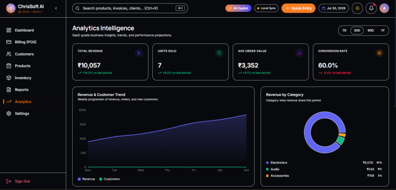396x190 pixels.
Task: Click the Dashboard grid icon
Action: coord(9,30)
